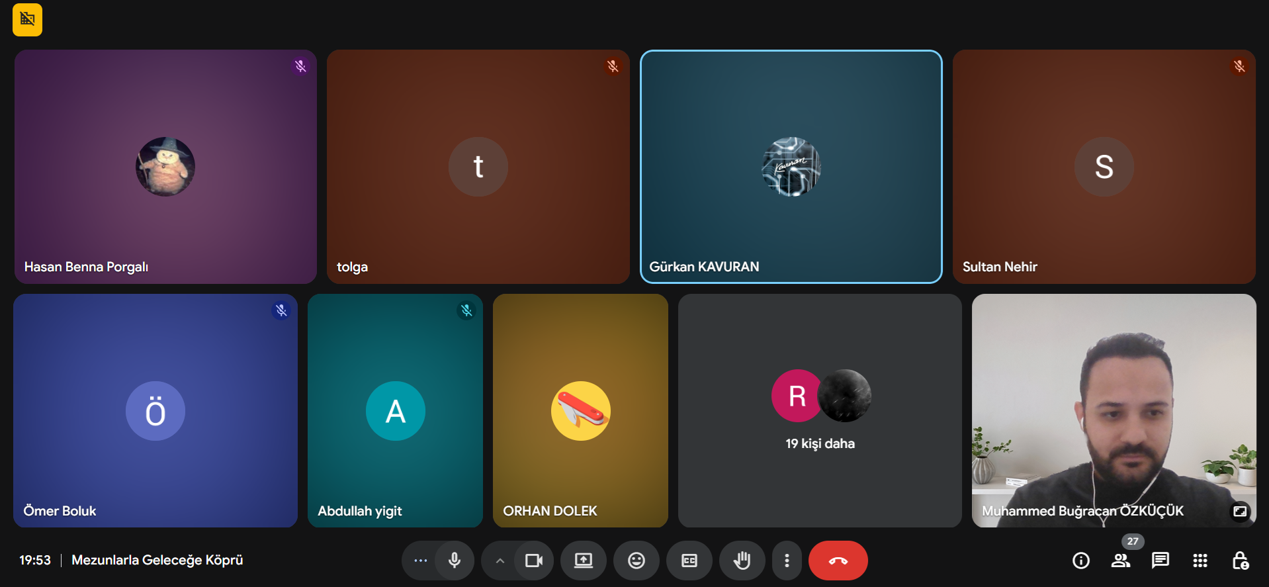Toggle closed captions
1269x587 pixels.
coord(689,561)
